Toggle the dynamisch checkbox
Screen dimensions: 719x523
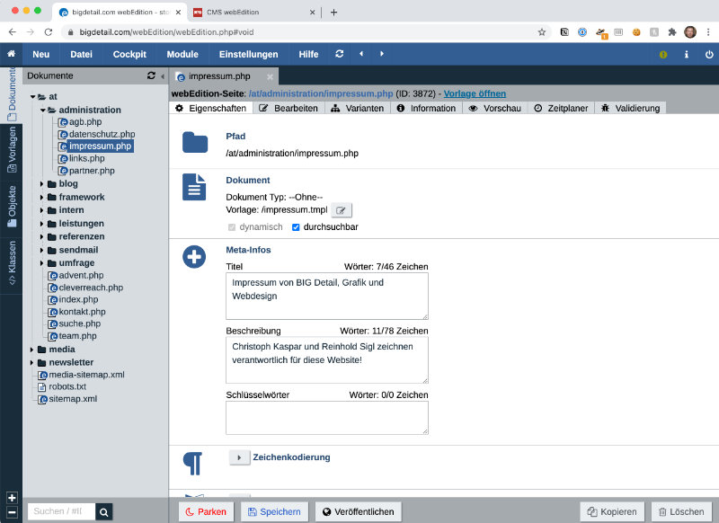click(x=232, y=227)
